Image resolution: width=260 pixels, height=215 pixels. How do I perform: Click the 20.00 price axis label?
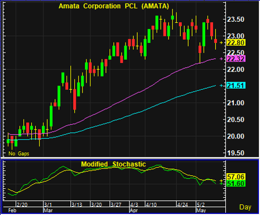235,136
